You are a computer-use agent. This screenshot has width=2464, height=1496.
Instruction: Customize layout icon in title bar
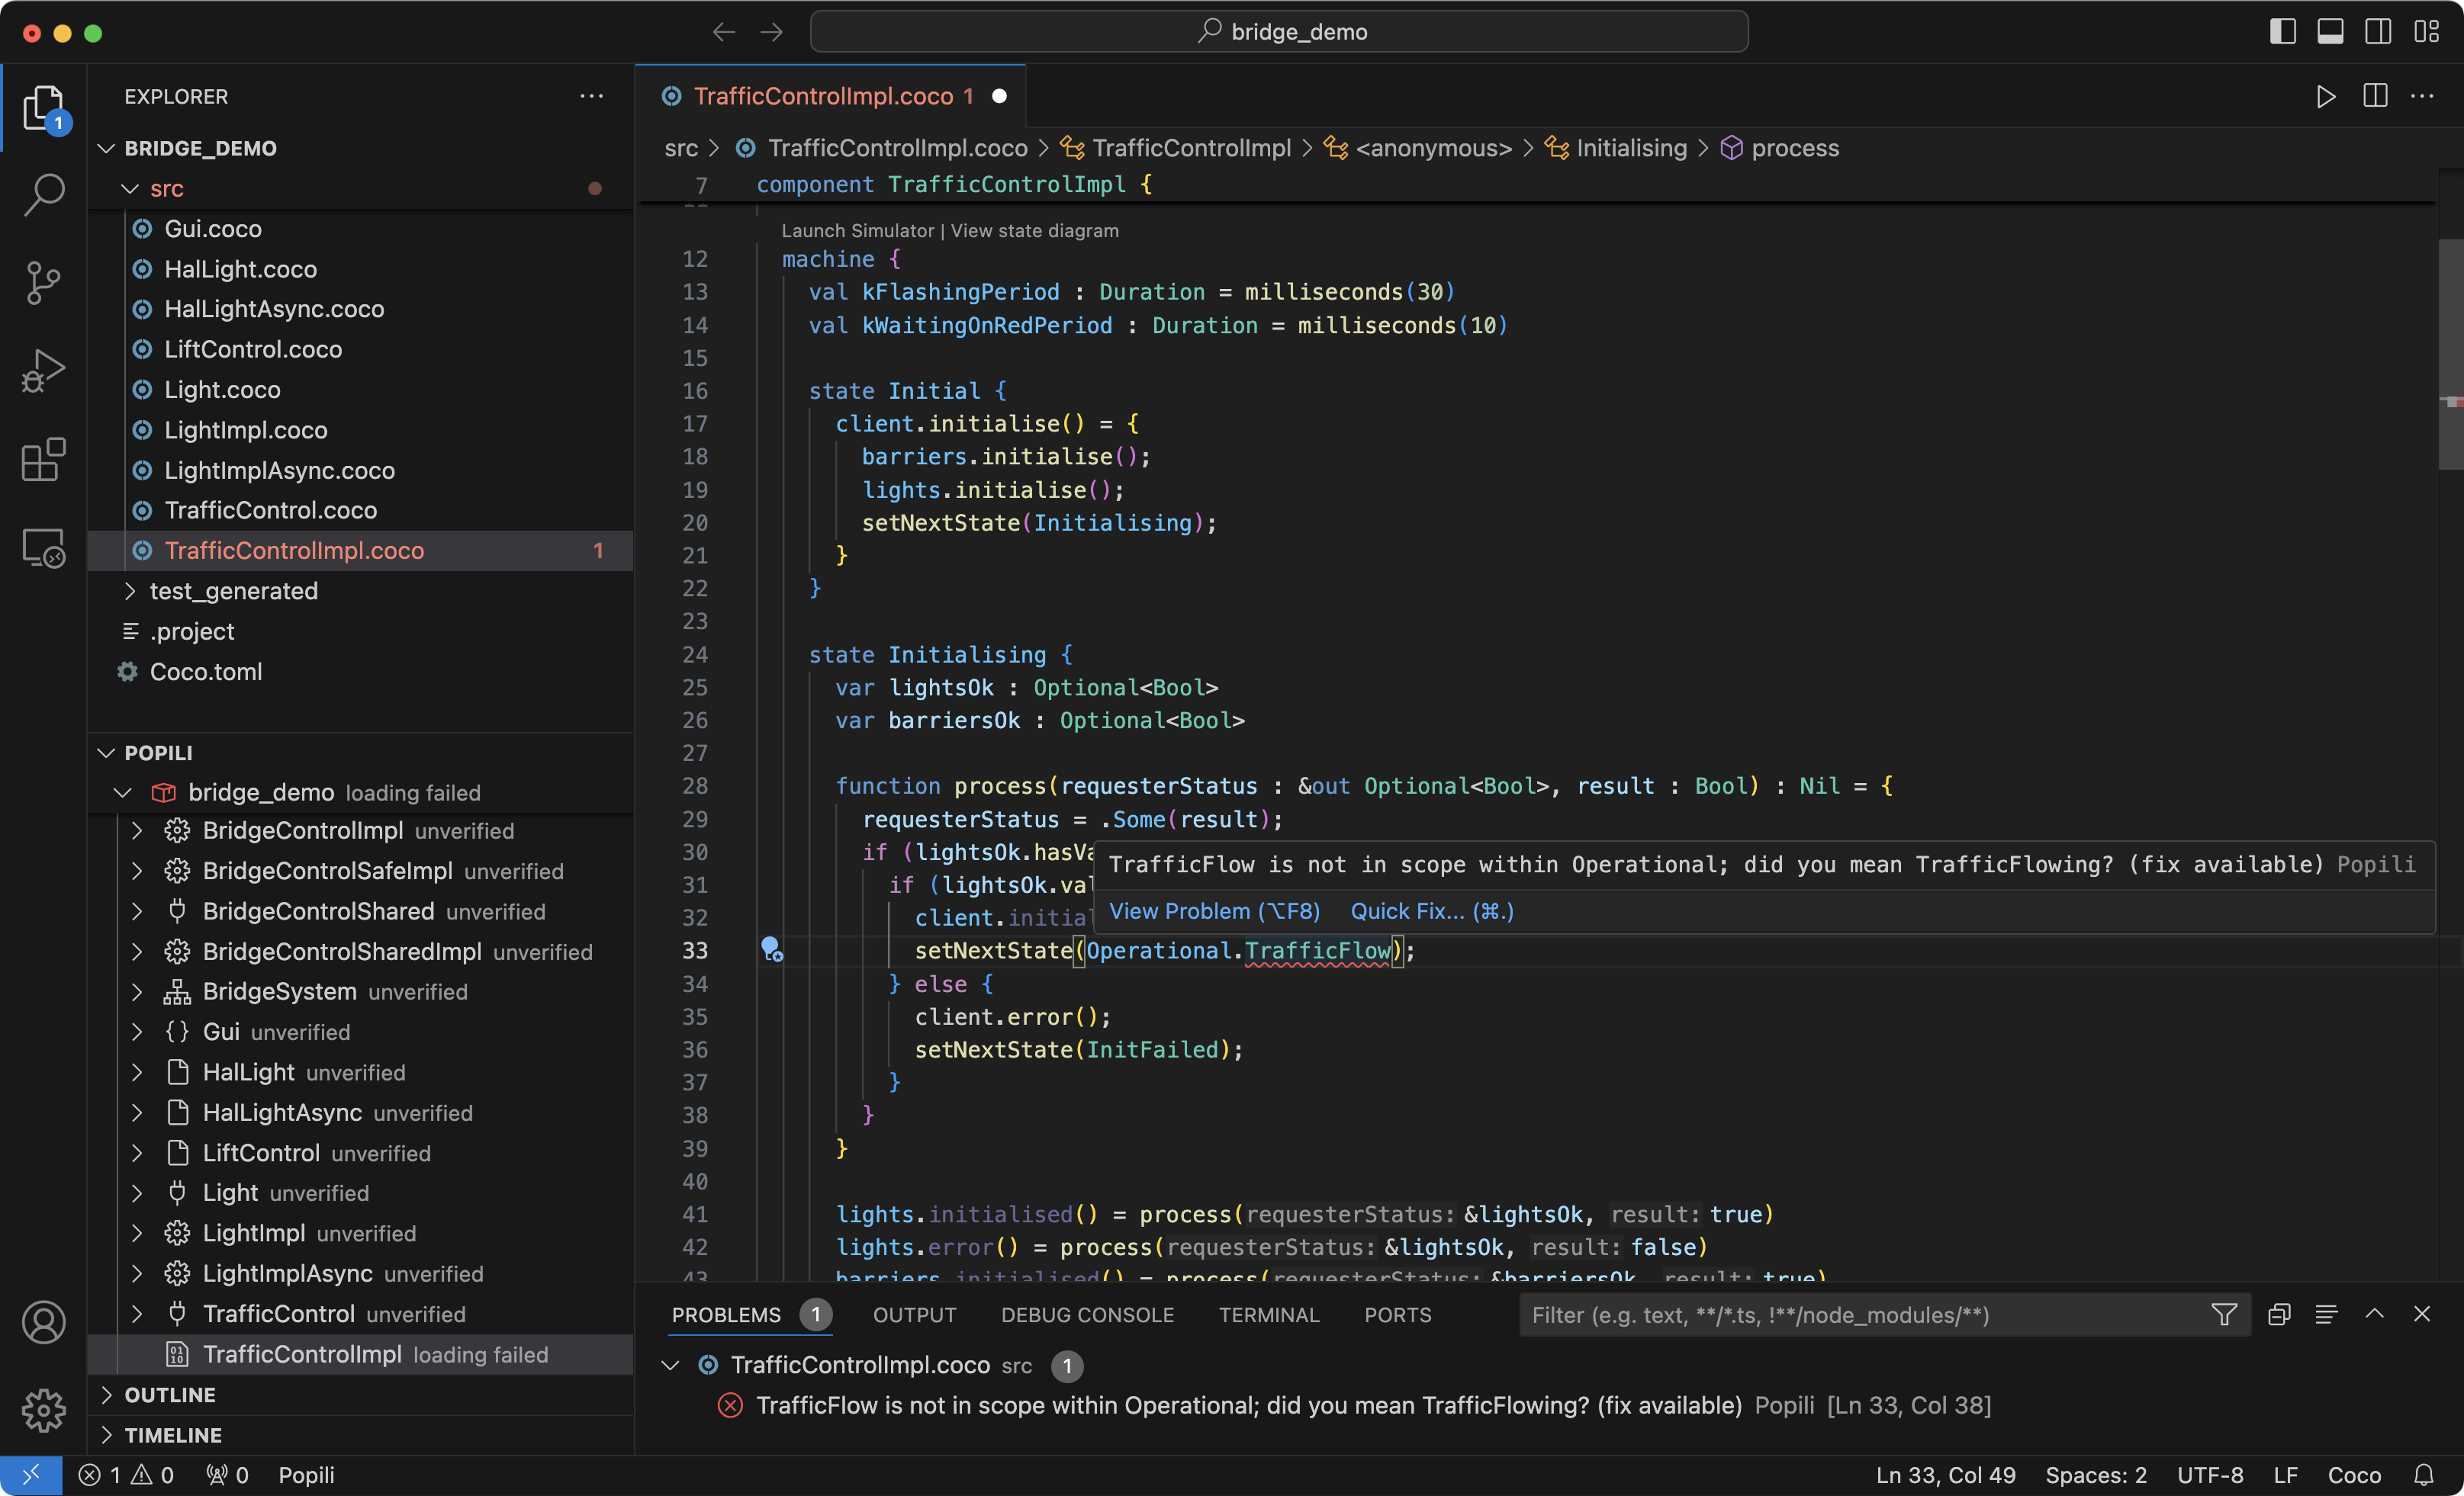coord(2426,32)
